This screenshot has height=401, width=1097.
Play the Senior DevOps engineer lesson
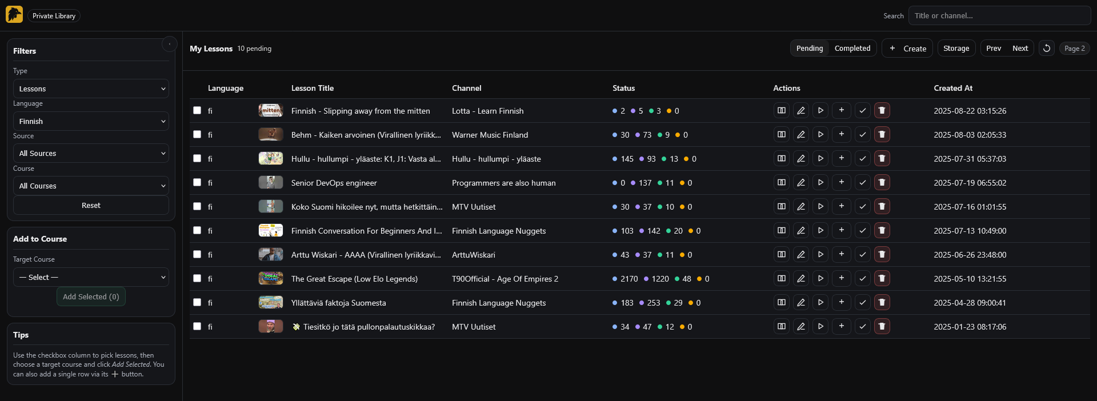[820, 182]
